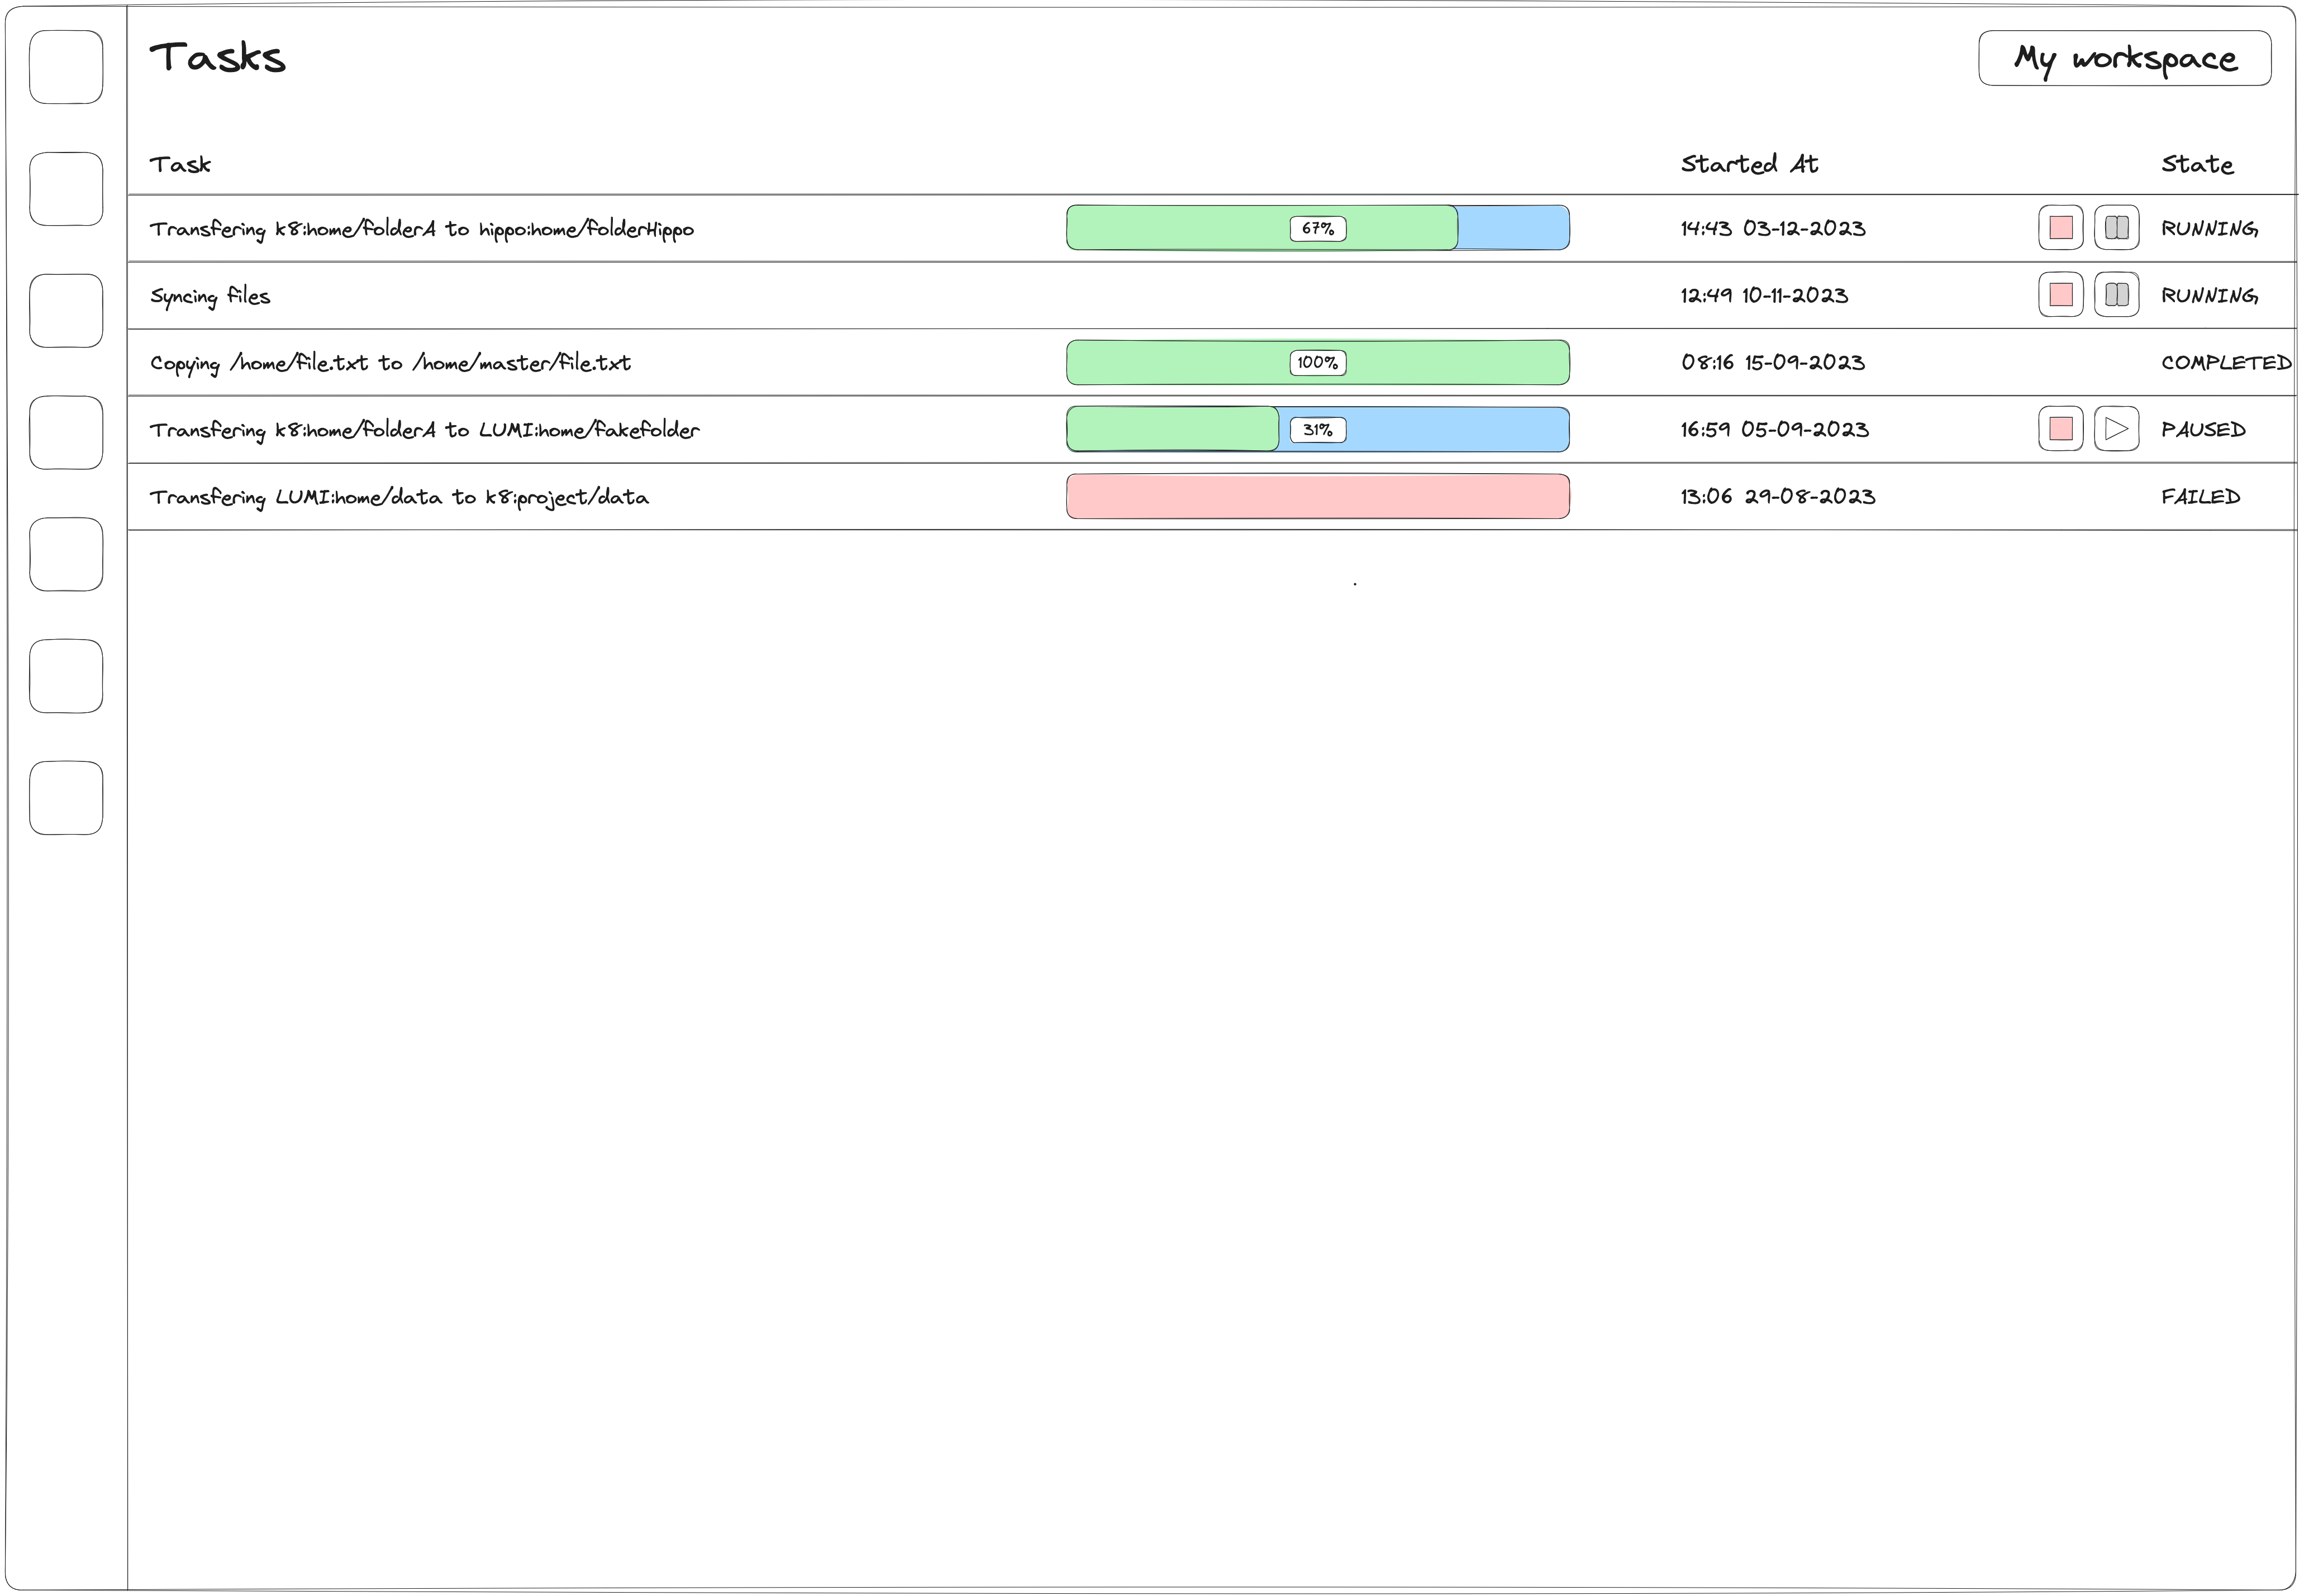
Task: Resume the paused LUMI fakefolder transfer
Action: click(x=2116, y=429)
